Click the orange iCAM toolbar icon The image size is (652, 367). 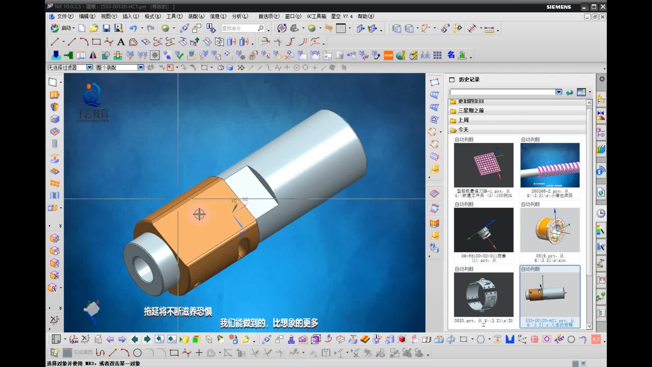point(388,55)
